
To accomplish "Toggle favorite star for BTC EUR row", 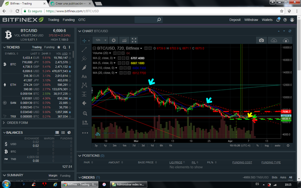I will (70, 58).
